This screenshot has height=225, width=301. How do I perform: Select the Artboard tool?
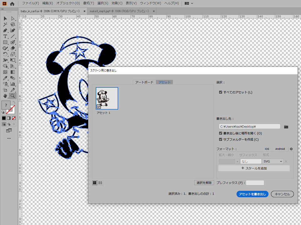(x=5, y=90)
